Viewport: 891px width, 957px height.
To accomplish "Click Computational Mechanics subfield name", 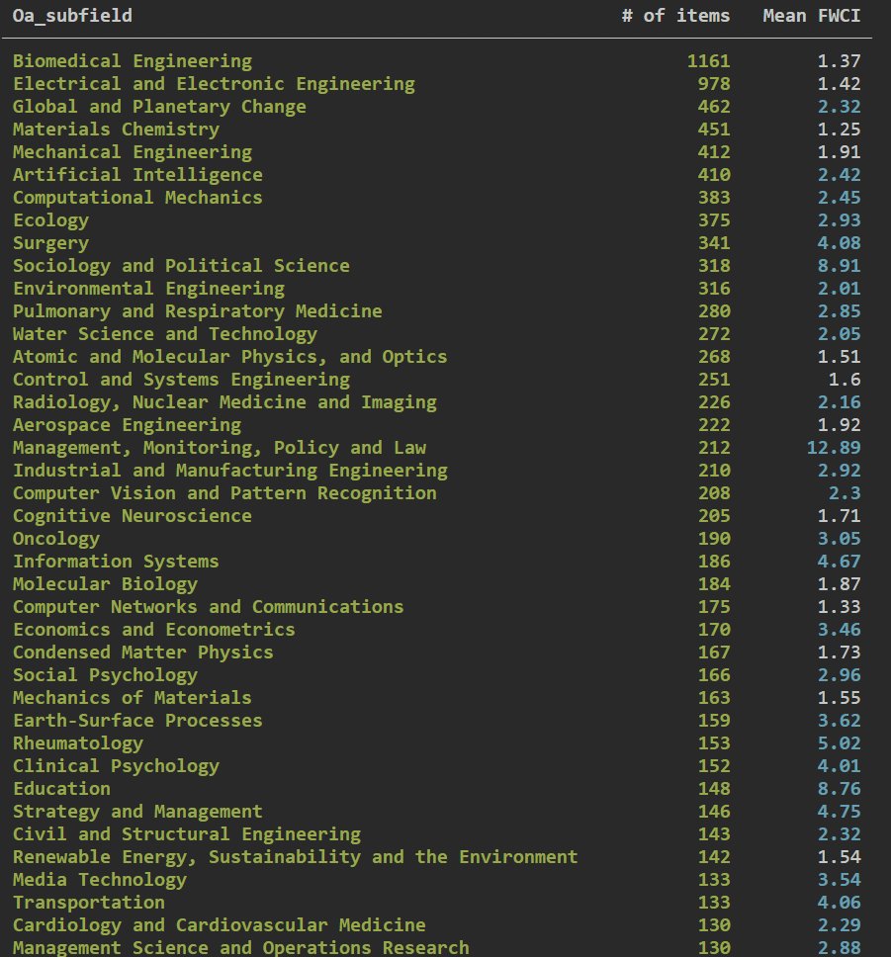I will 138,197.
